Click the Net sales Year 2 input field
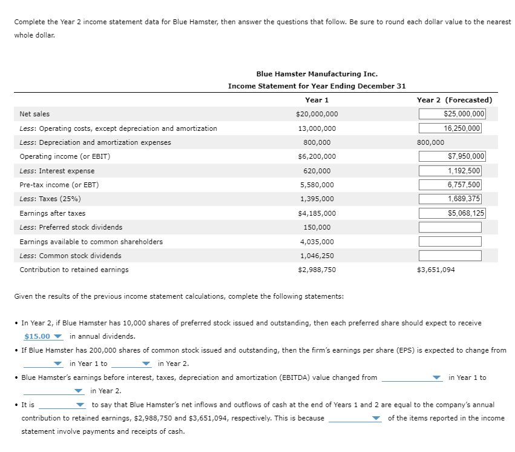The height and width of the screenshot is (452, 515). coord(451,114)
